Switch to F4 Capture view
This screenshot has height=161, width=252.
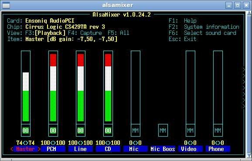85,33
